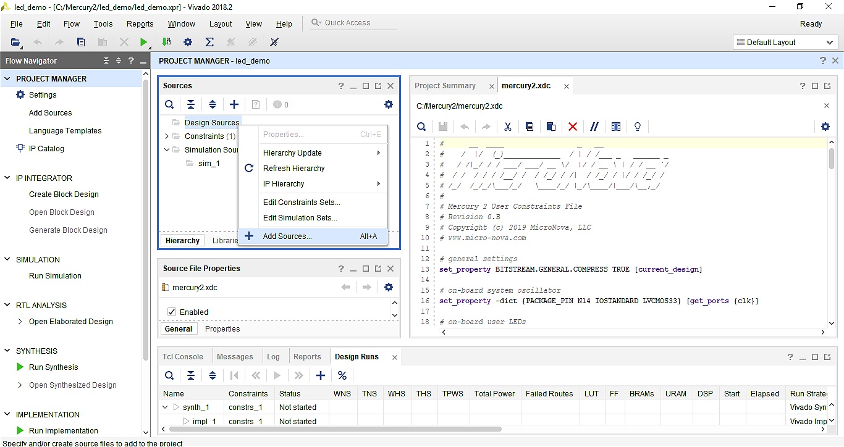Click Settings under Project Manager
844x447 pixels.
(x=43, y=94)
